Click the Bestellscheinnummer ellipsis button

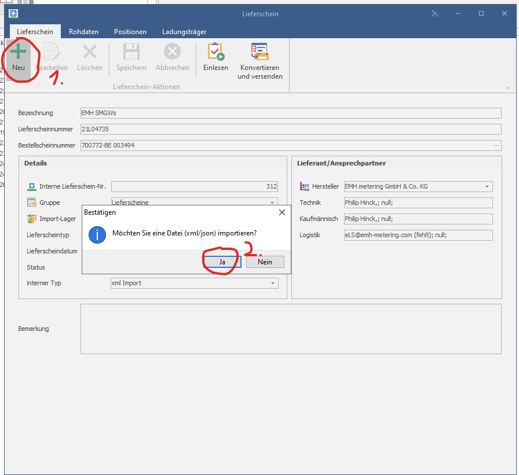pyautogui.click(x=496, y=146)
